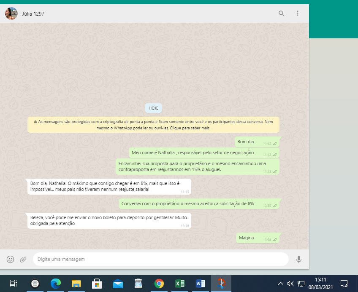
Task: Open Task View on the taskbar
Action: [14, 284]
